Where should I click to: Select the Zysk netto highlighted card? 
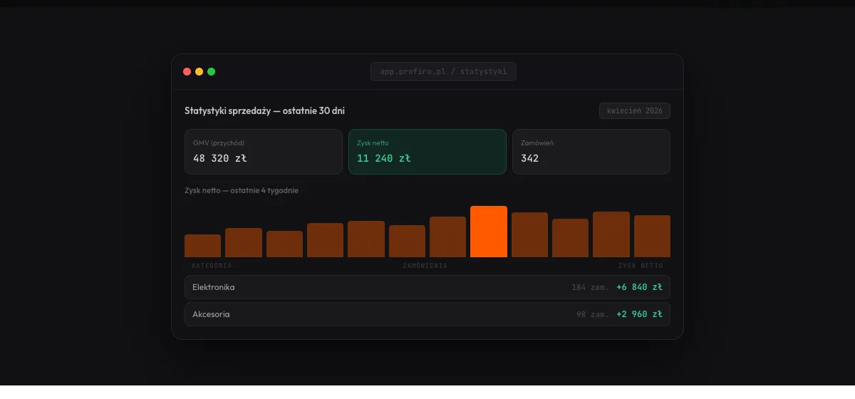pos(427,152)
